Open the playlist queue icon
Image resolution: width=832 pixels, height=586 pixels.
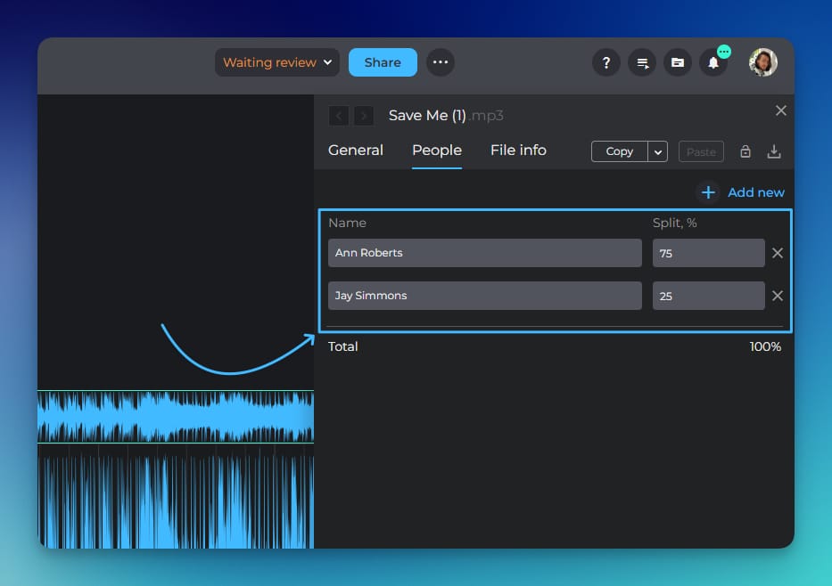point(642,62)
